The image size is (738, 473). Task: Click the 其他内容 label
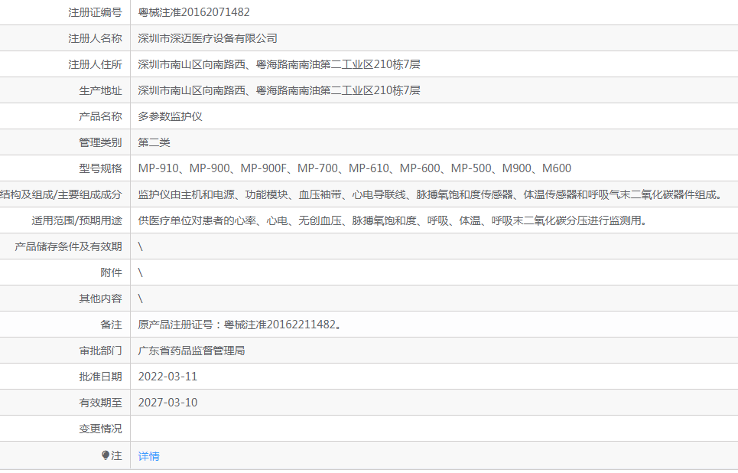pyautogui.click(x=100, y=298)
